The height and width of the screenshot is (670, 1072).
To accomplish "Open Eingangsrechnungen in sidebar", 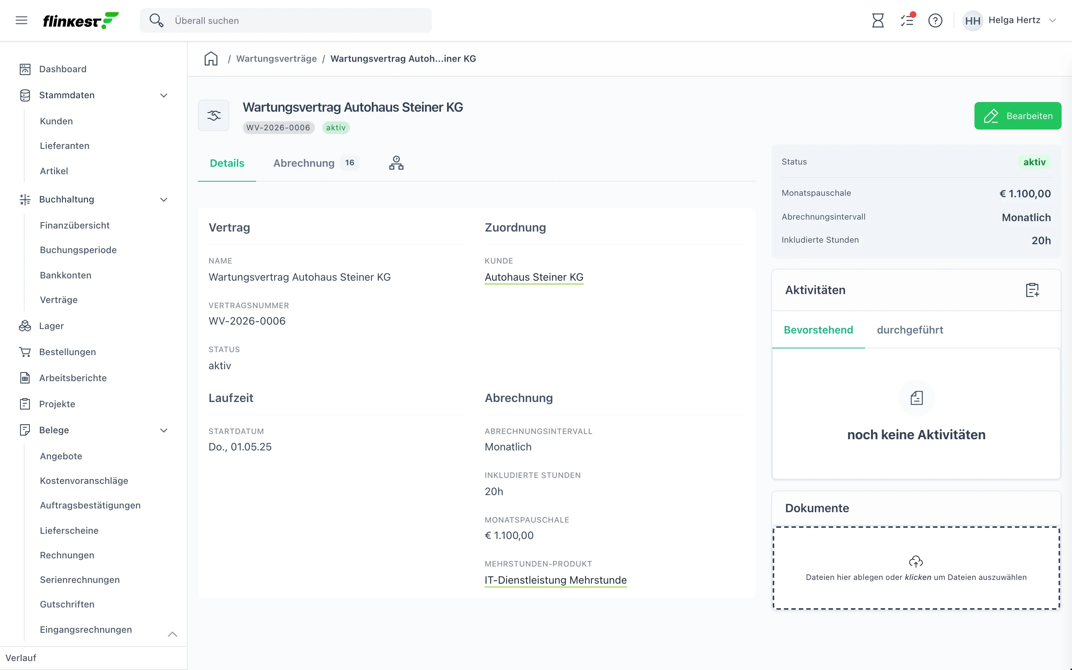I will (86, 630).
